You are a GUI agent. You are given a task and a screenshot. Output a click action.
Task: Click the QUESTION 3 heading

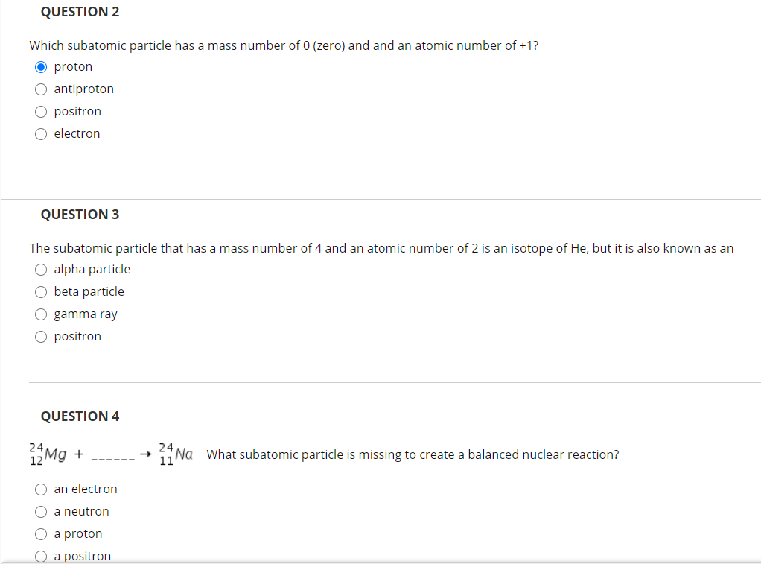80,214
